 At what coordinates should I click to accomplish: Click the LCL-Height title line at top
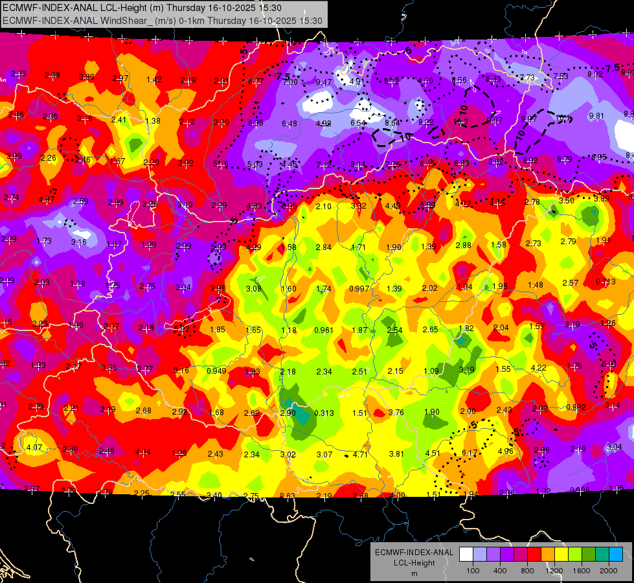[x=142, y=8]
